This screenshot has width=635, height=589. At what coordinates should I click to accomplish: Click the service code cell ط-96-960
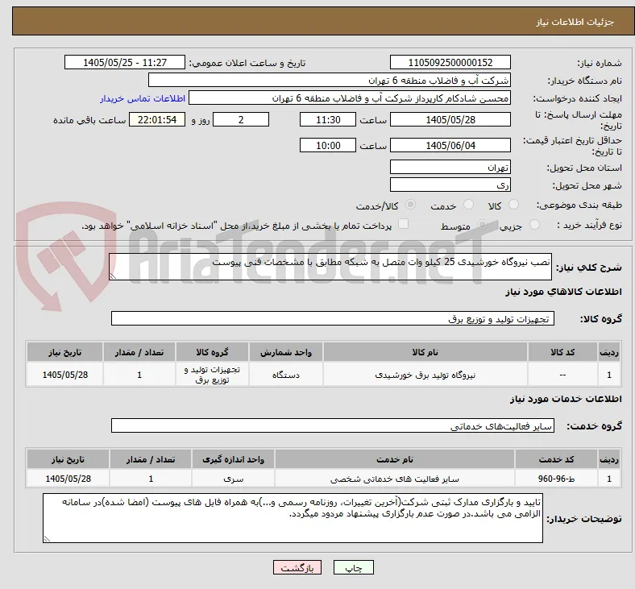[557, 479]
